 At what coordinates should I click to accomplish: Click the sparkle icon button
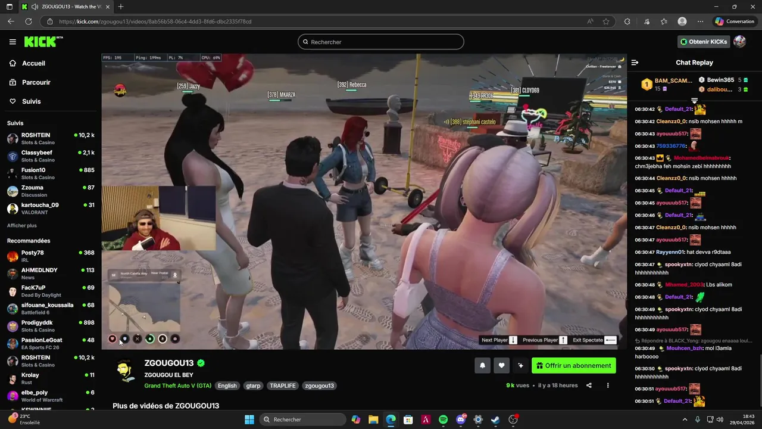520,366
